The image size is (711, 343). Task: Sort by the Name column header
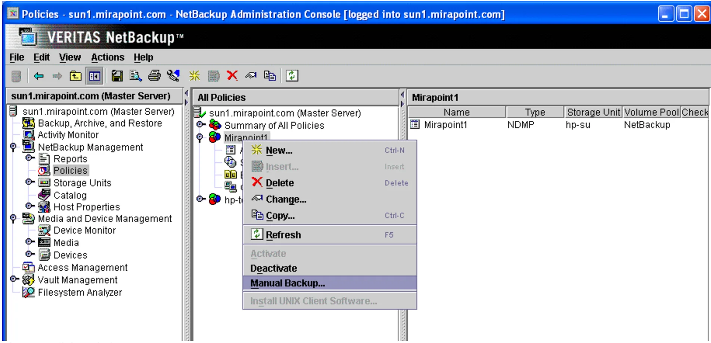[457, 112]
